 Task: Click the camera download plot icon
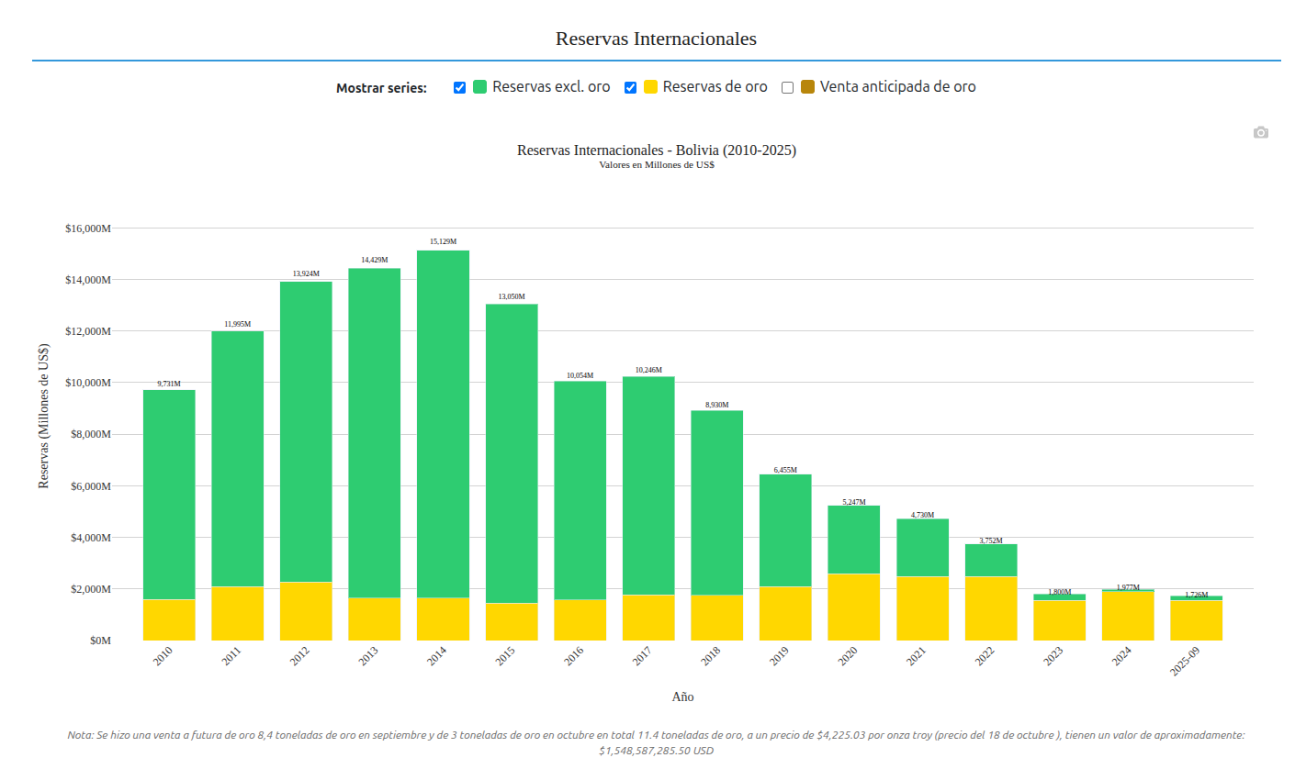pyautogui.click(x=1260, y=133)
